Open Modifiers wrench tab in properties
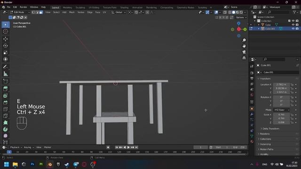The width and height of the screenshot is (301, 169). point(252,114)
